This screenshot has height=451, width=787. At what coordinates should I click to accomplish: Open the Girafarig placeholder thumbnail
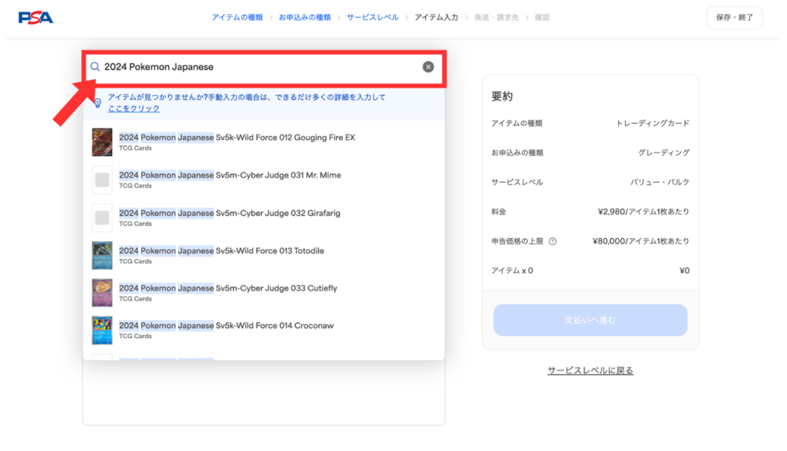tap(102, 217)
